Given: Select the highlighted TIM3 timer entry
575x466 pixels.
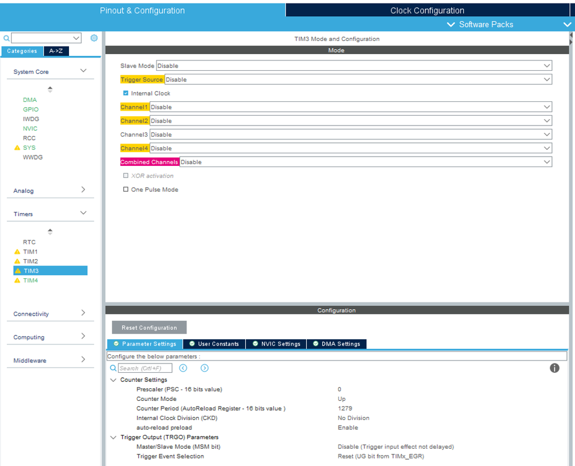Looking at the screenshot, I should click(x=50, y=271).
